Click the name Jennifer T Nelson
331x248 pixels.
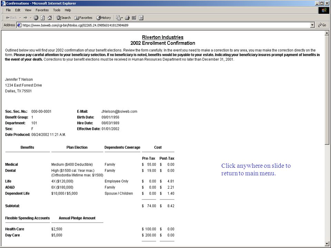point(19,80)
